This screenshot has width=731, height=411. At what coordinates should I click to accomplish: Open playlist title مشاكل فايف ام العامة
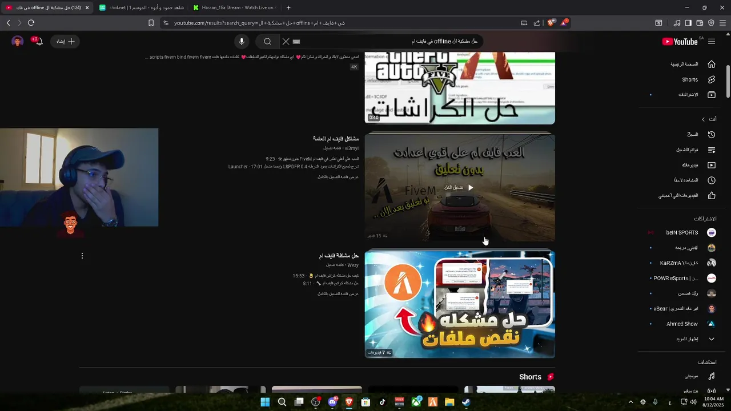coord(336,139)
